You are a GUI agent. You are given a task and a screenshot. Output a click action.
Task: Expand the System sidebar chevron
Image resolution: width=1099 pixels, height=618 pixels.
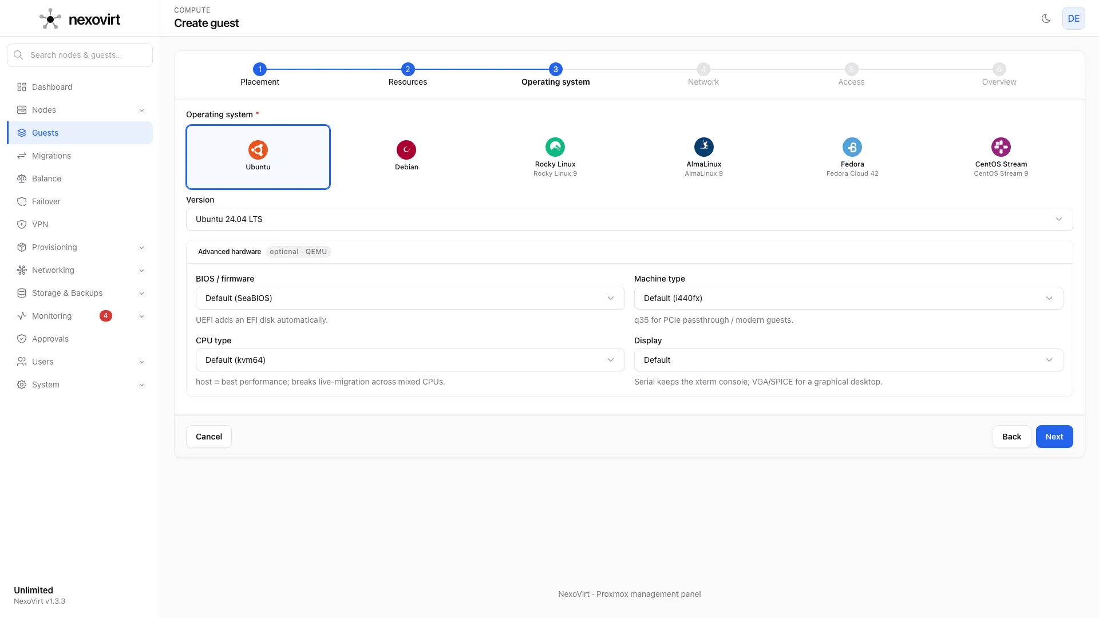pos(141,385)
